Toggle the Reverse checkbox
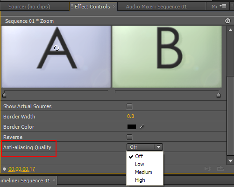The height and width of the screenshot is (187, 234). [129, 137]
